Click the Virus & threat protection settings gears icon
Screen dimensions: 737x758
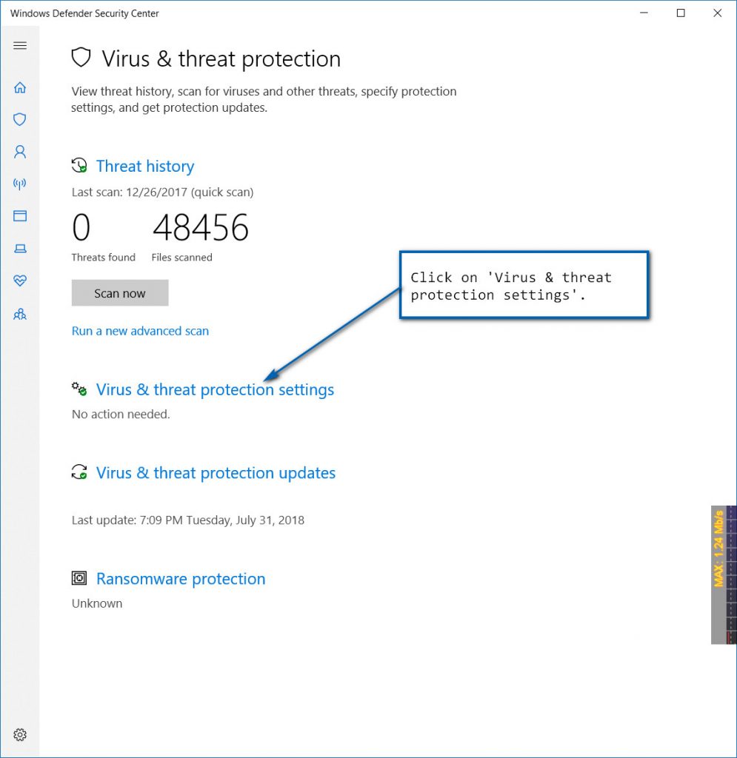79,389
